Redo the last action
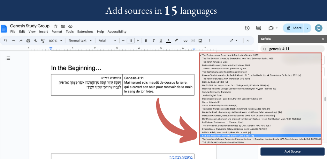 [x=21, y=41]
